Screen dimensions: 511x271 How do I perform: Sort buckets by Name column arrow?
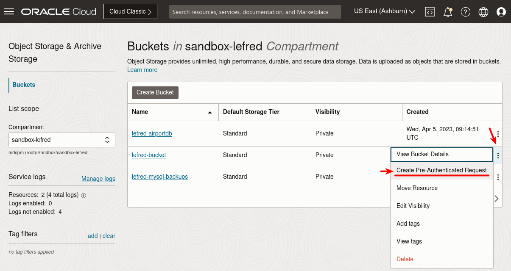coord(209,112)
